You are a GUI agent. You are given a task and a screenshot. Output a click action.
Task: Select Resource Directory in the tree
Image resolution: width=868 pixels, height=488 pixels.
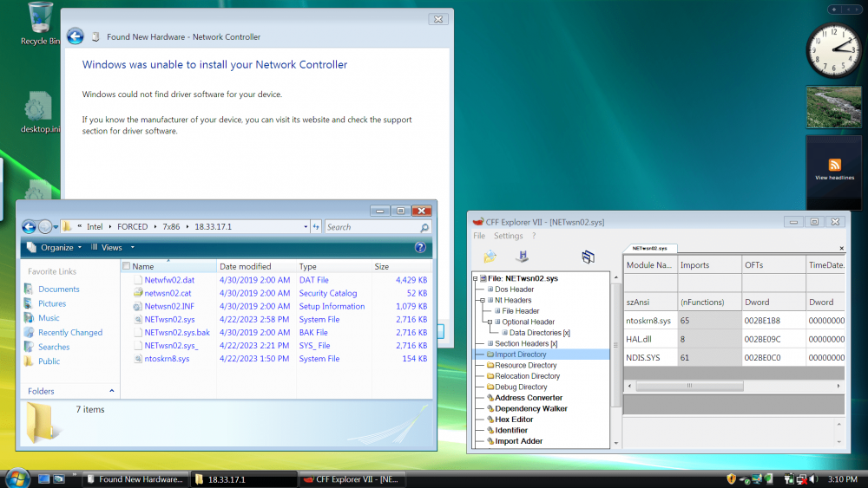point(525,365)
